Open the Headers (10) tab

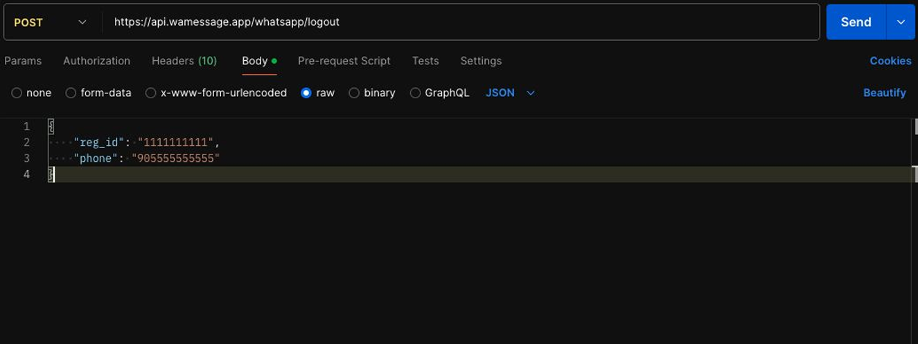coord(184,61)
